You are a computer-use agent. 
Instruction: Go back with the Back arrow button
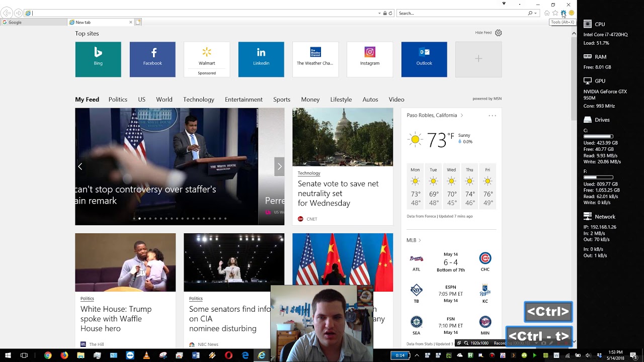point(7,13)
